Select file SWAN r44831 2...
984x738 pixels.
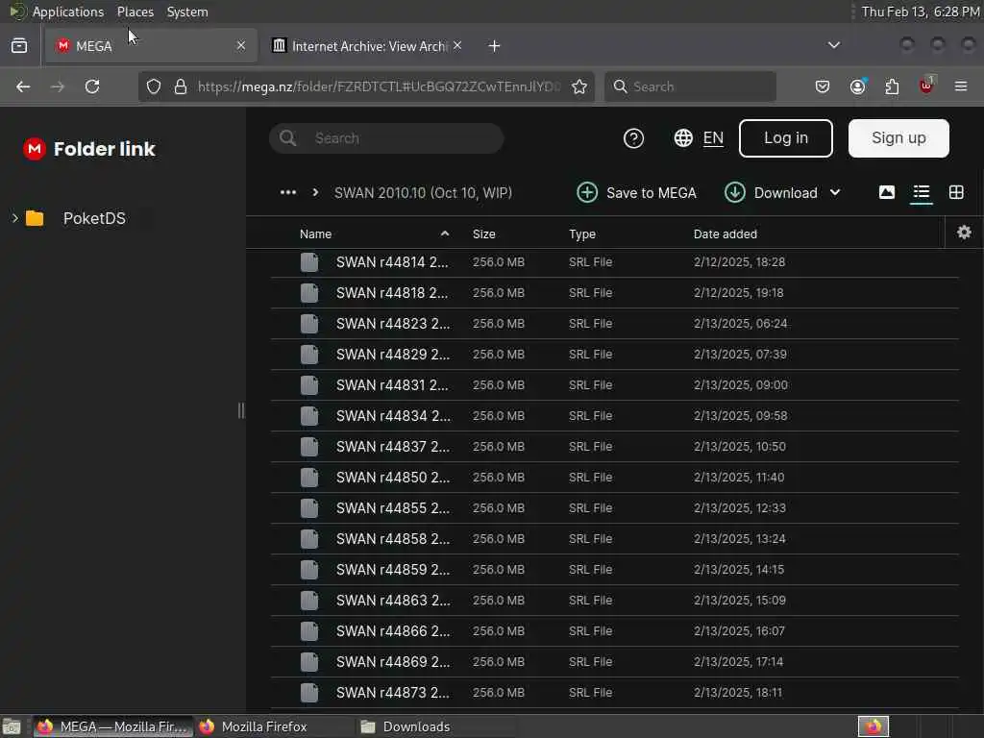pos(614,385)
